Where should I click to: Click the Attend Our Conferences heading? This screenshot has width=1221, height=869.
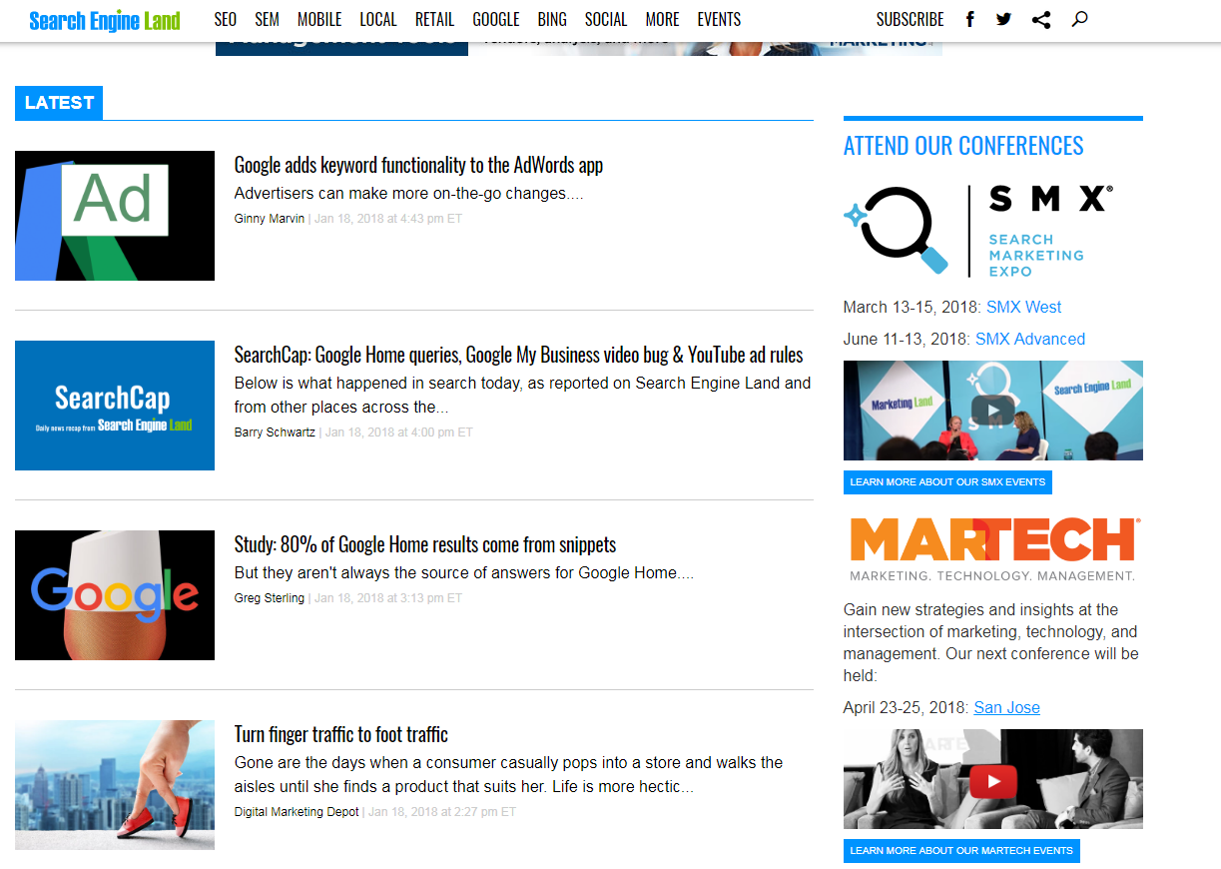click(x=963, y=146)
